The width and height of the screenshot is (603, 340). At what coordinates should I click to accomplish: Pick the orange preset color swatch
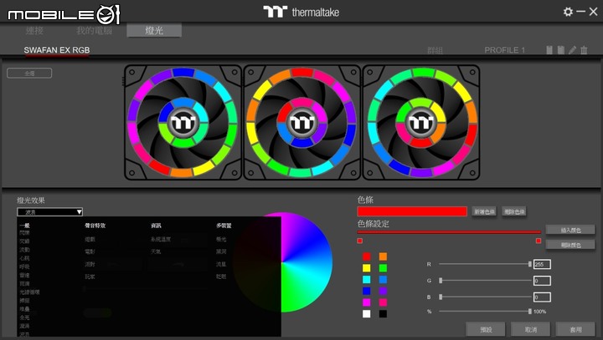(383, 256)
